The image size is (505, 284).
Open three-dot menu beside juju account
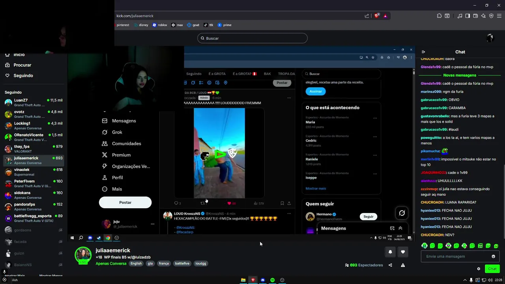pos(152,224)
